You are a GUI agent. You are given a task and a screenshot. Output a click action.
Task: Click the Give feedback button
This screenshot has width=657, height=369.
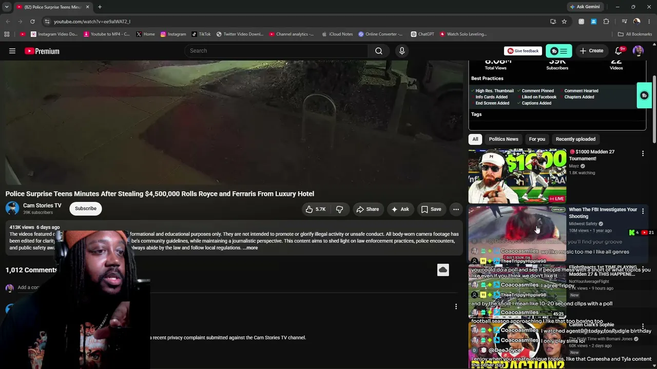pos(523,51)
